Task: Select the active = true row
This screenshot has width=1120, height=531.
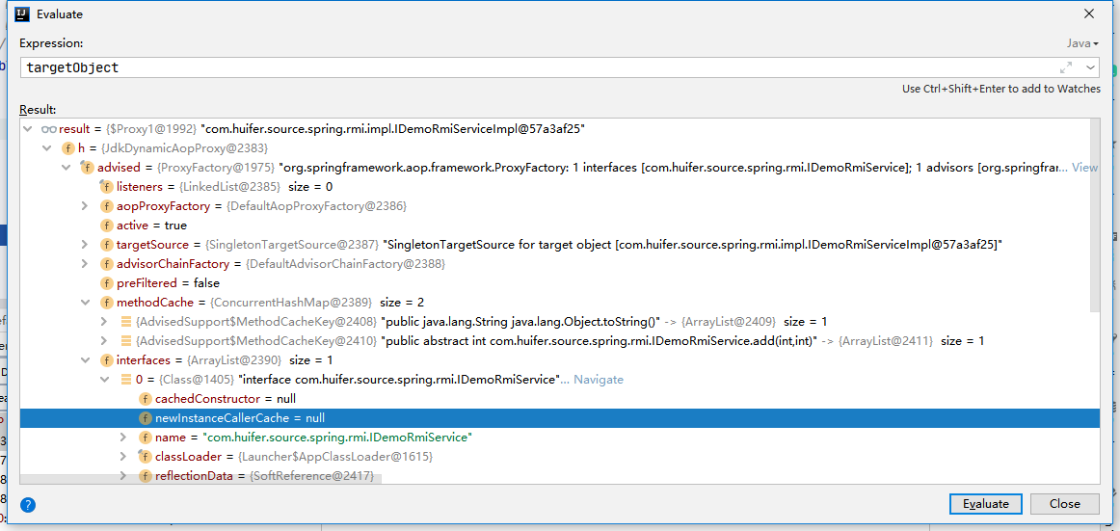Action: (560, 226)
